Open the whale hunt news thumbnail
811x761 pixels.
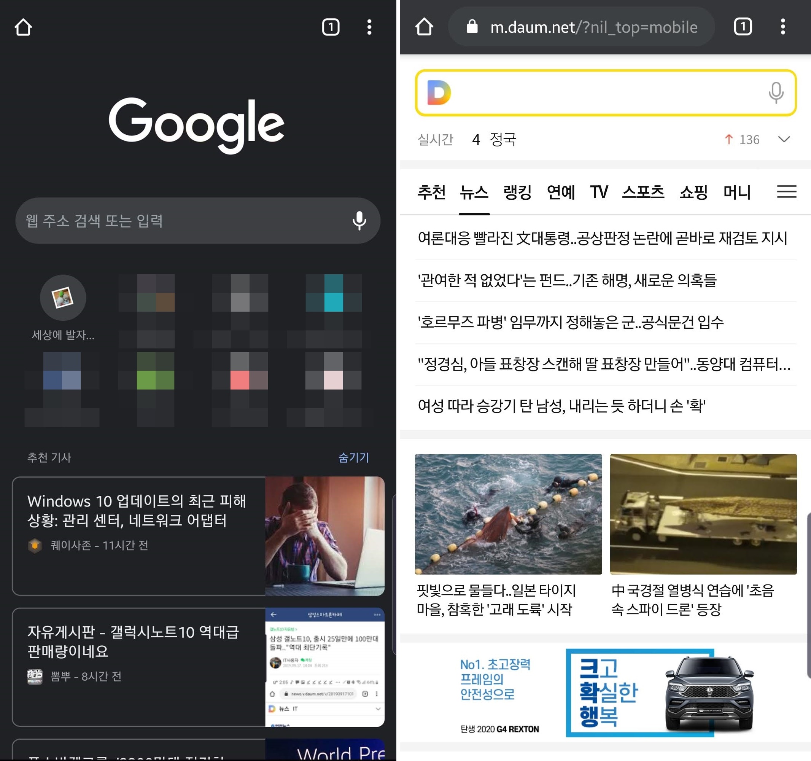point(508,514)
